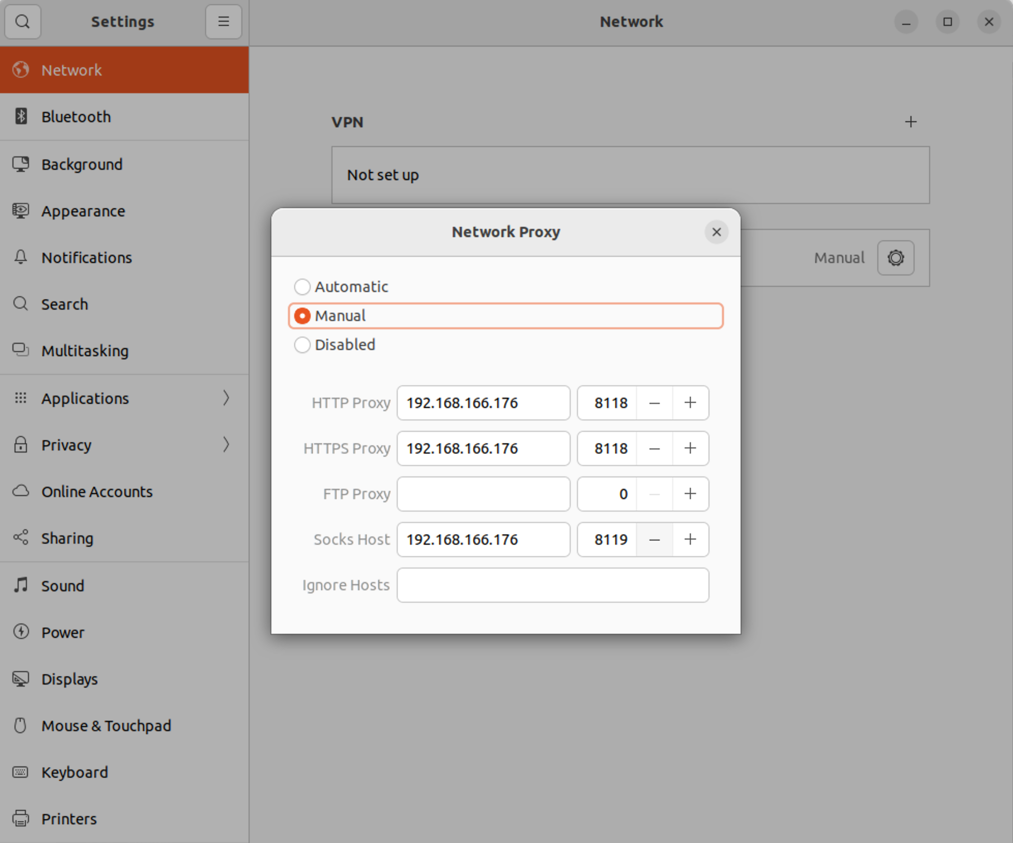Click the Appearance icon in sidebar

(x=21, y=211)
